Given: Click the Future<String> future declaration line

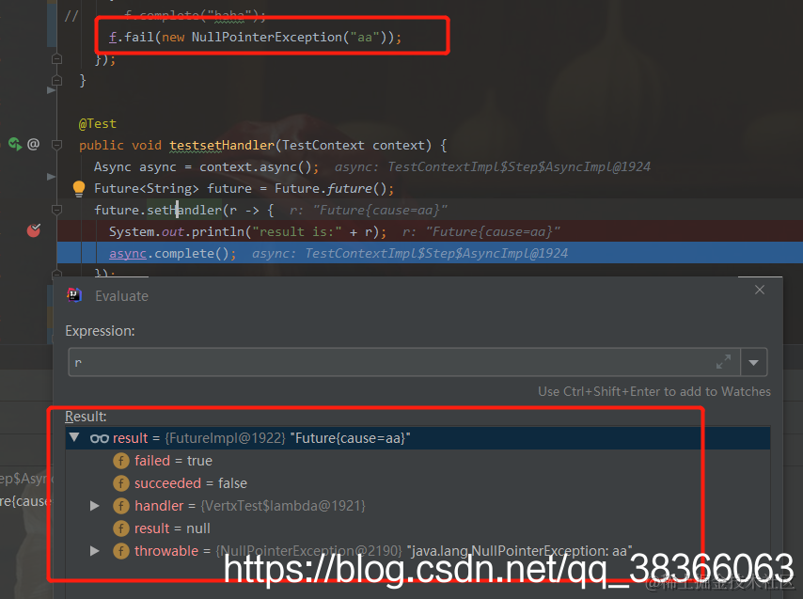Looking at the screenshot, I should 244,189.
